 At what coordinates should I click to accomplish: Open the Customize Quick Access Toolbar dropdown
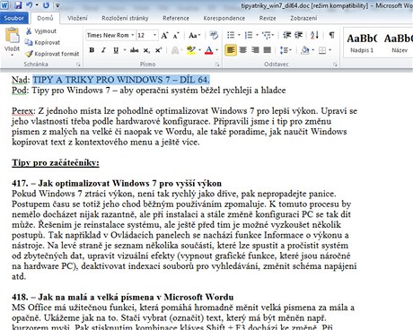[57, 5]
